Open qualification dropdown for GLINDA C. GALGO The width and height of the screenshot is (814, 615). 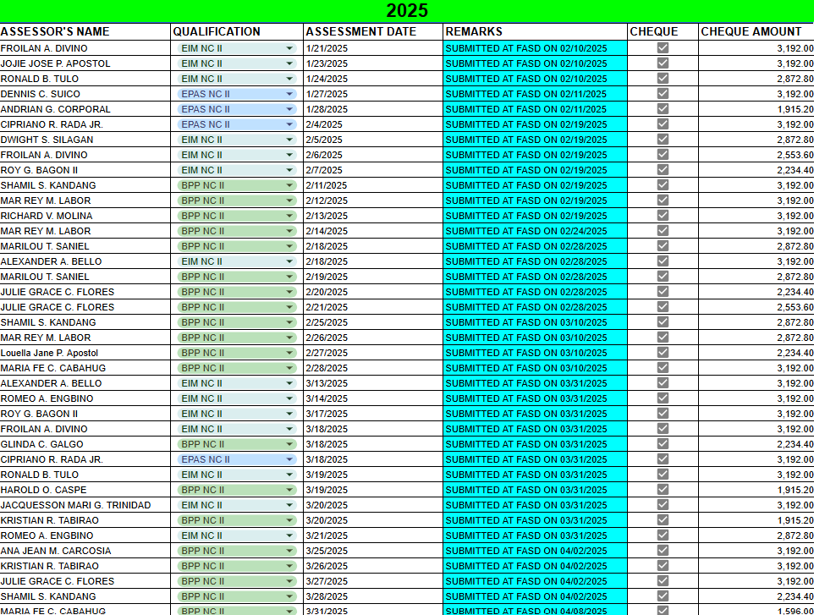pos(289,444)
